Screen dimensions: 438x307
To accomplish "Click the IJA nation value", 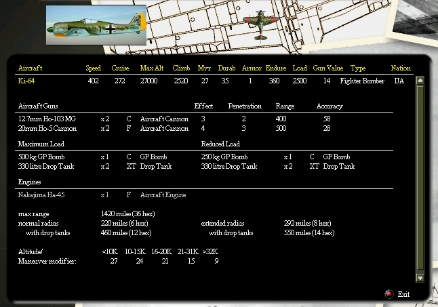I will point(399,81).
